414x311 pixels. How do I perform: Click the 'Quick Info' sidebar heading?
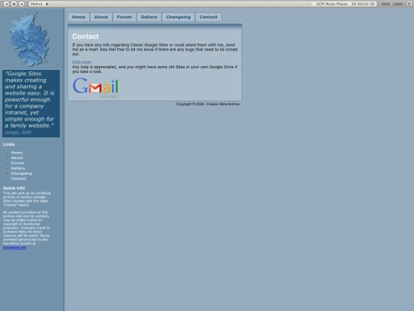(14, 188)
